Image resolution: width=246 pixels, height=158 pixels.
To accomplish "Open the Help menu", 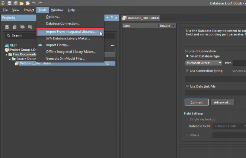I will (71, 10).
